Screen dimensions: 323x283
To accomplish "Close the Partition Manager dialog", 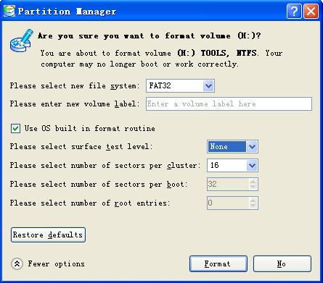I will coord(311,11).
